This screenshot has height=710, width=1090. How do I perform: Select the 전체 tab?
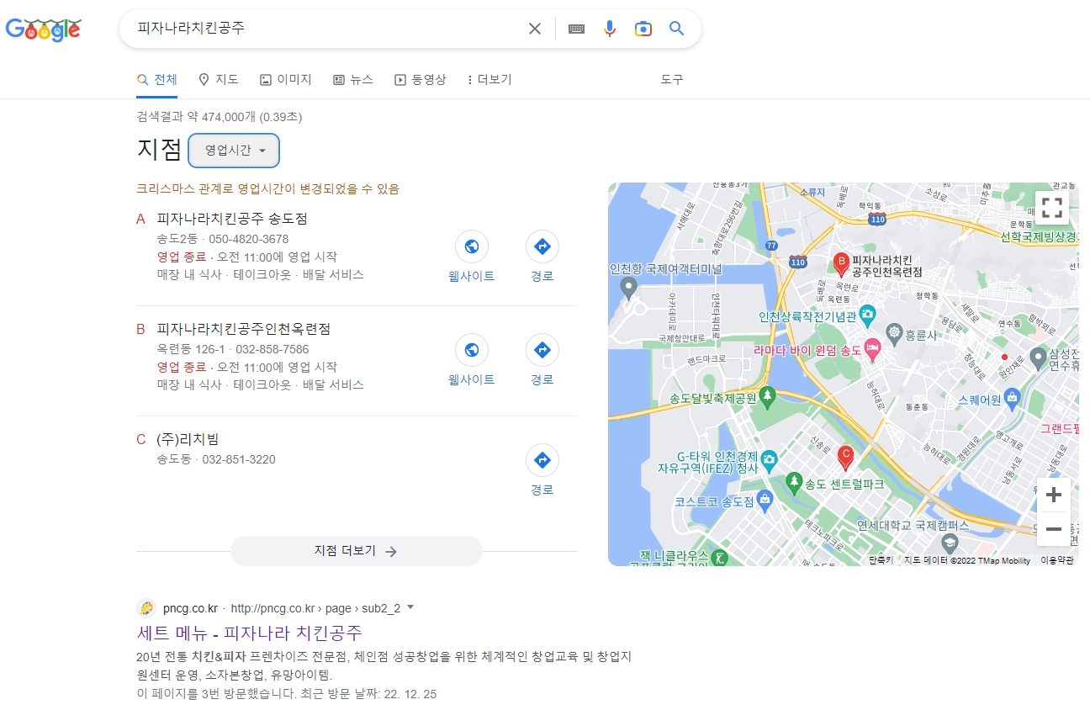[x=157, y=79]
